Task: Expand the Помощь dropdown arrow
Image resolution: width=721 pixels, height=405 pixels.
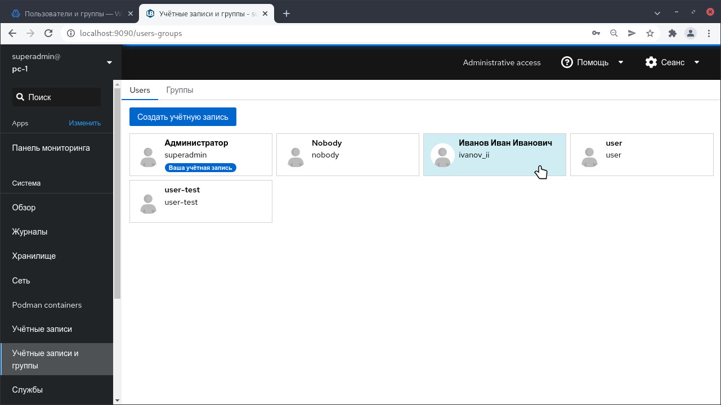Action: point(621,62)
